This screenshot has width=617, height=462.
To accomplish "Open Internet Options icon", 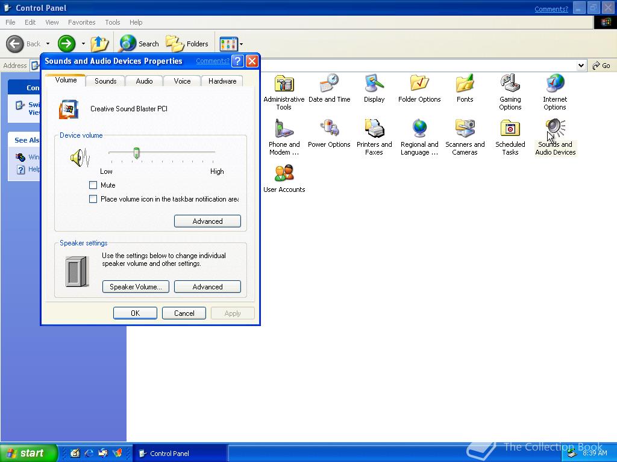I will (x=555, y=92).
